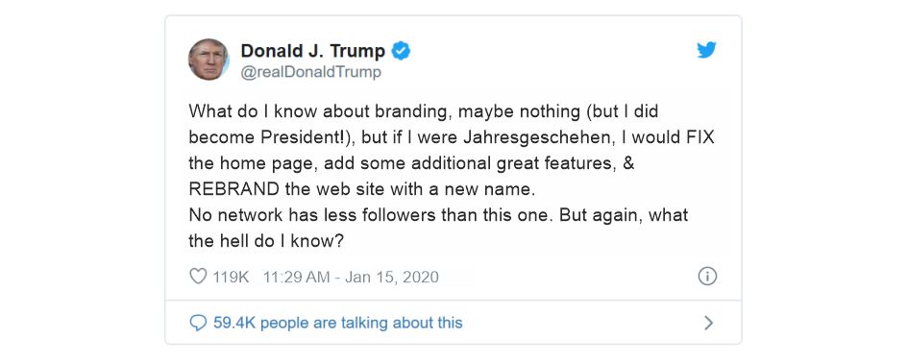Click the Jan 15, 2020 date

coord(391,277)
